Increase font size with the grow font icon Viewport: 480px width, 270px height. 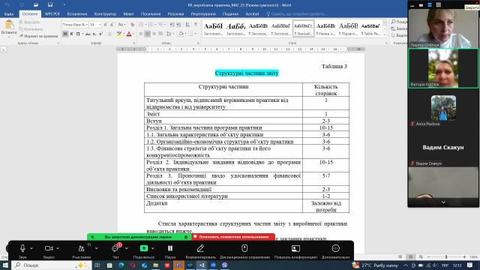click(x=106, y=25)
